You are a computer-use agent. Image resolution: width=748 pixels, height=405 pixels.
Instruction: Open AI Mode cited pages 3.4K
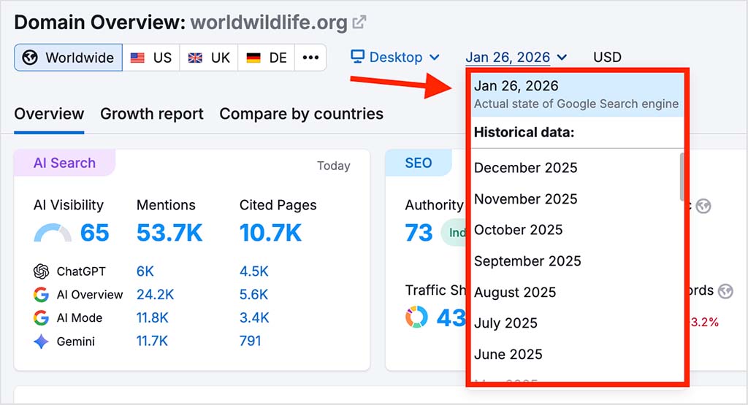click(254, 318)
